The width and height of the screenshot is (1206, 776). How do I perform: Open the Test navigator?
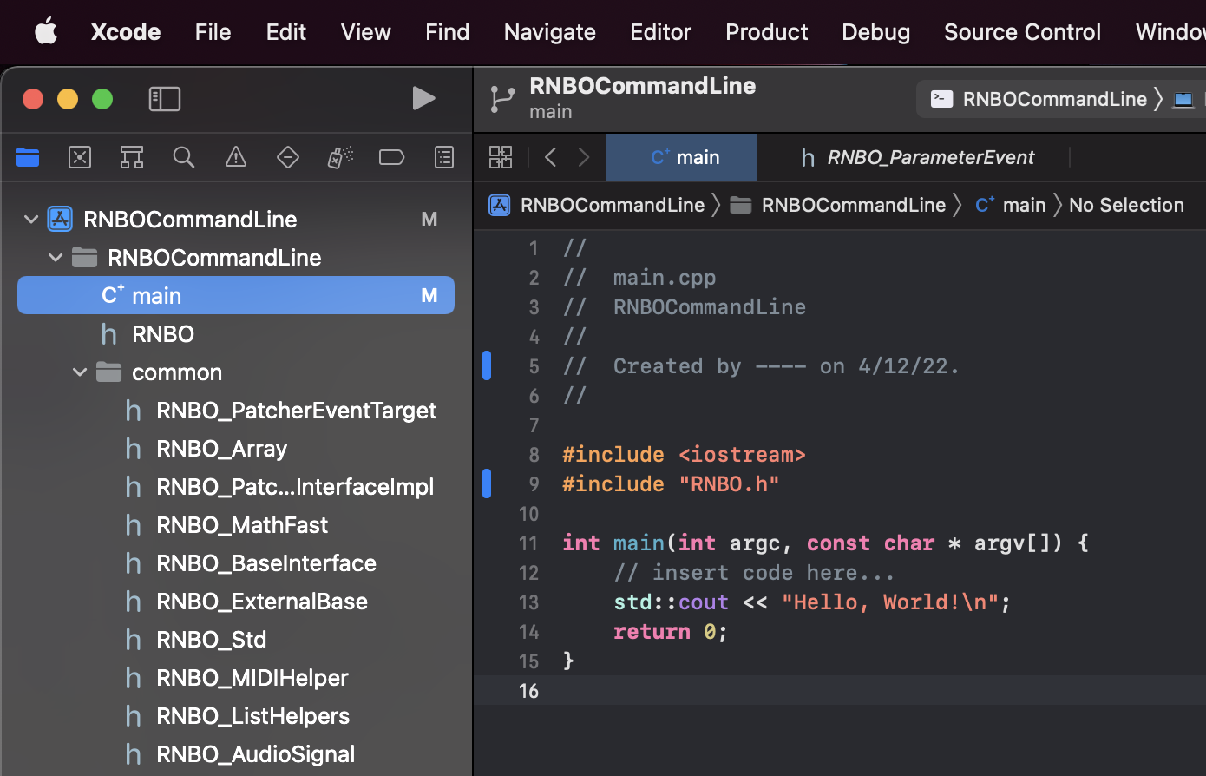click(x=288, y=157)
